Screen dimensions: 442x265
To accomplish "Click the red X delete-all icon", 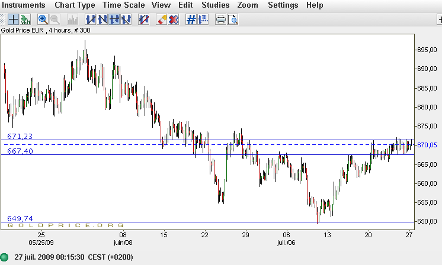I will [174, 20].
